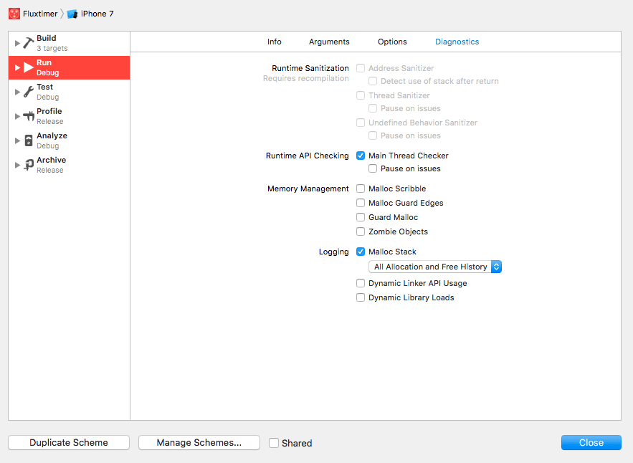Select the Test wrench icon
This screenshot has width=633, height=463.
tap(29, 90)
